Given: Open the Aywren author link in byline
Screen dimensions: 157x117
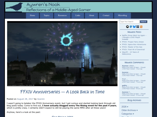Looking at the screenshot, I should (41, 99).
